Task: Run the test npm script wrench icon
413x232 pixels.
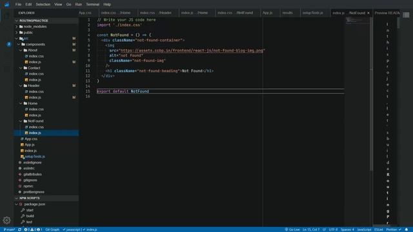Action: pyautogui.click(x=23, y=222)
